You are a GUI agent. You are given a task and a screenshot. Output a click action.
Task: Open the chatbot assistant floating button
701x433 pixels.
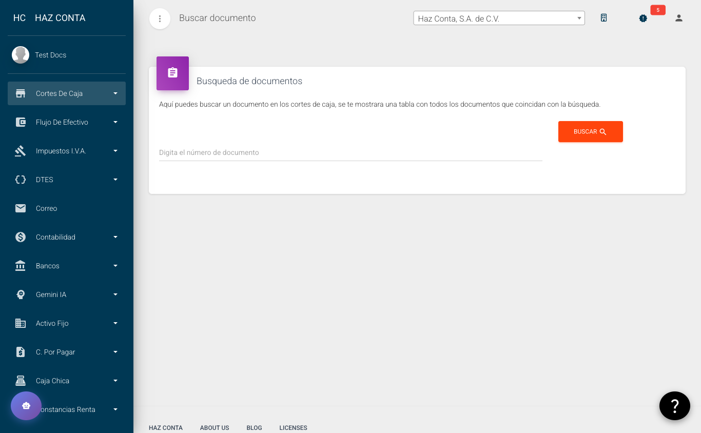tap(26, 406)
